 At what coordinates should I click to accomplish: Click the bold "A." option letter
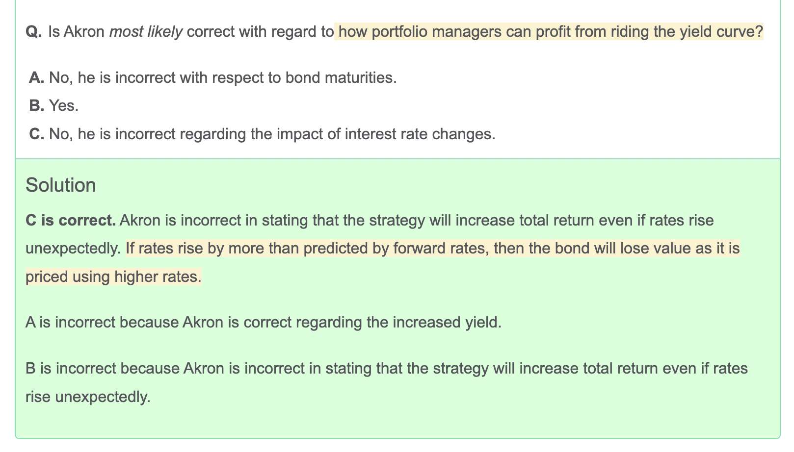click(37, 77)
